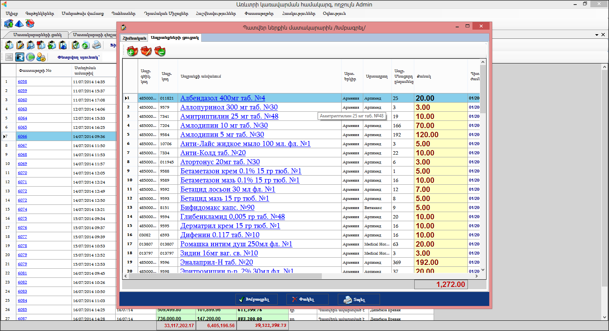The width and height of the screenshot is (609, 331).
Task: Click the main window vertical scrollbar down arrow
Action: tap(604, 317)
